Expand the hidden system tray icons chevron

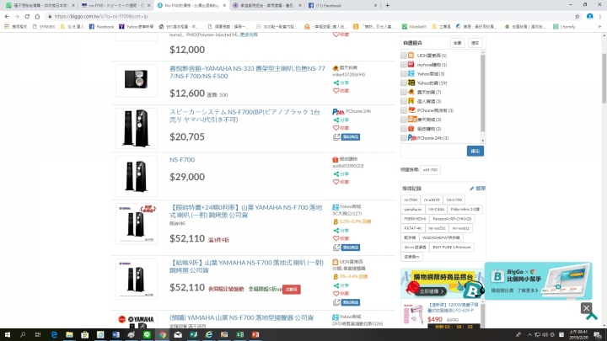point(529,335)
